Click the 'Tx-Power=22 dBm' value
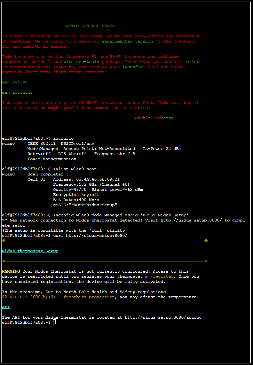The height and width of the screenshot is (365, 253). click(x=162, y=149)
